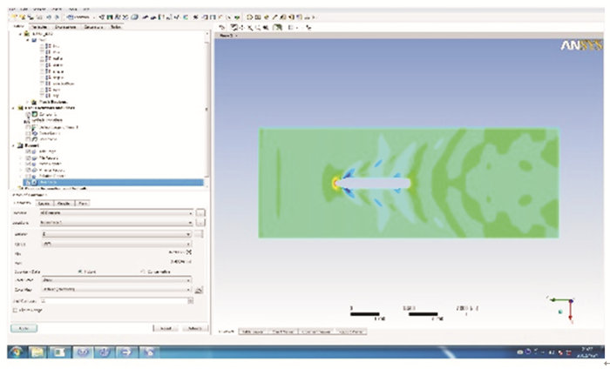Open the Locations ellipsis editor button

coord(200,223)
